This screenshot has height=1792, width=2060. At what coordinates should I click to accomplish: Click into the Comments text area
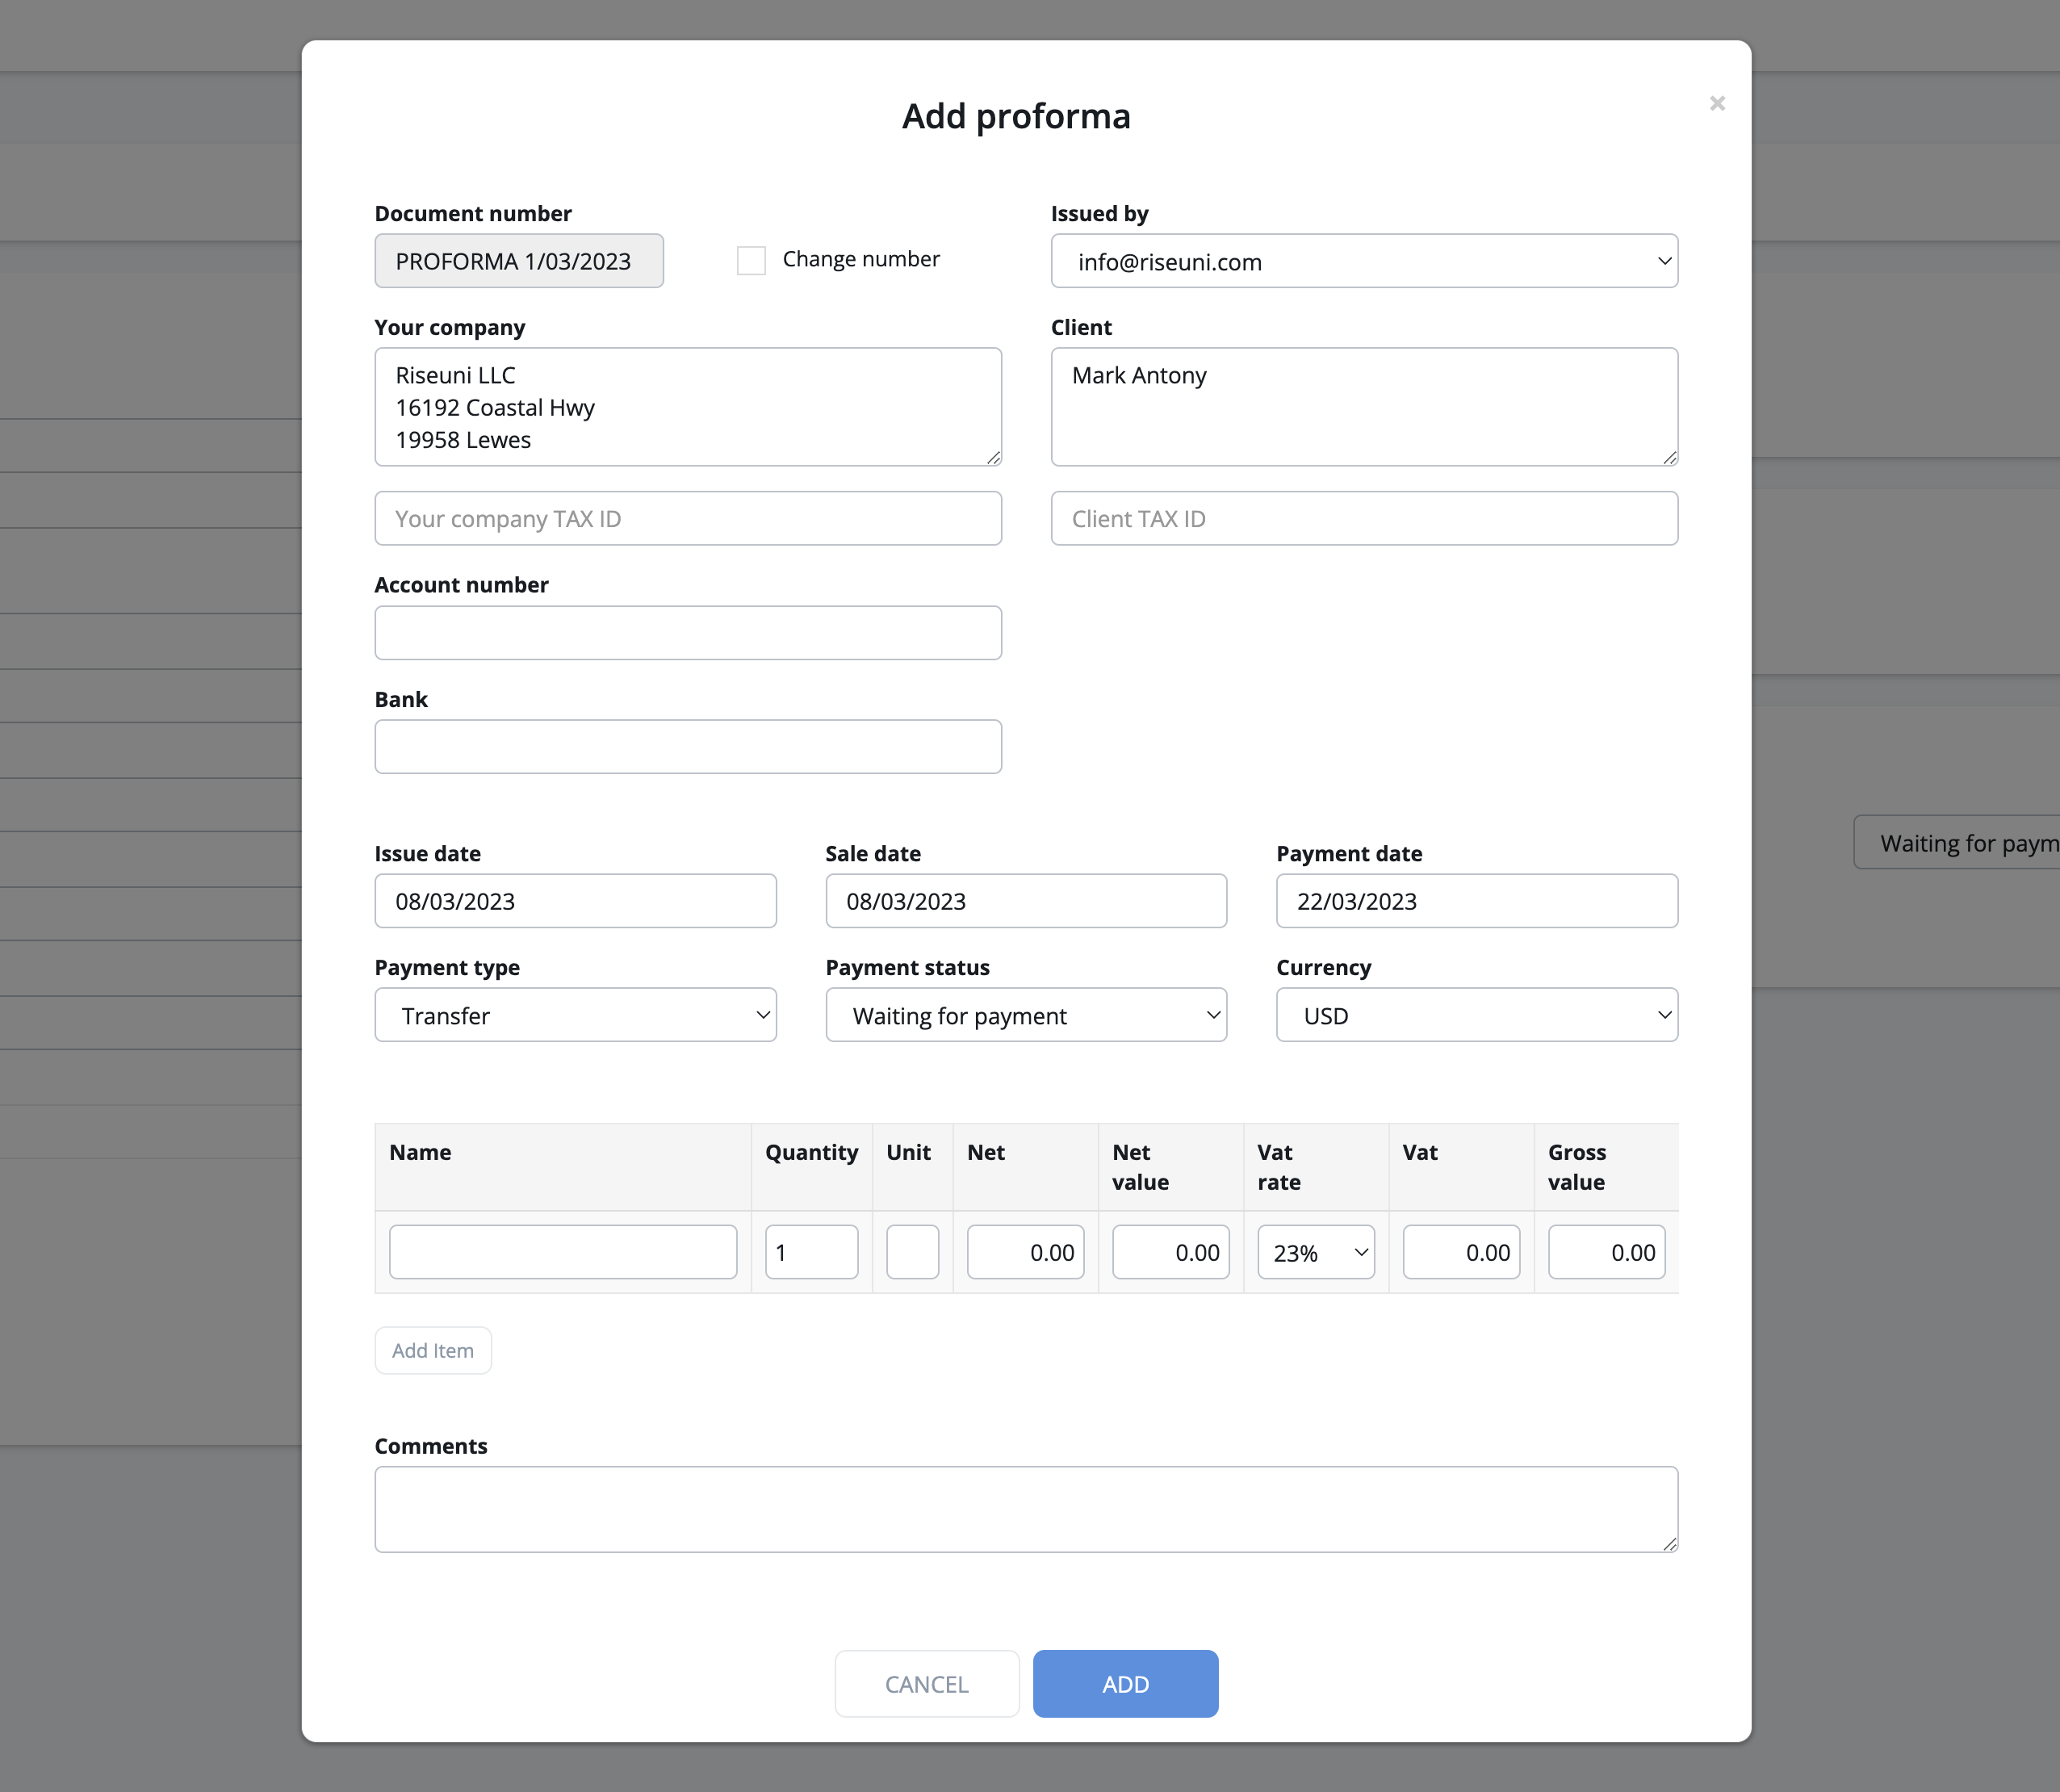click(1025, 1508)
